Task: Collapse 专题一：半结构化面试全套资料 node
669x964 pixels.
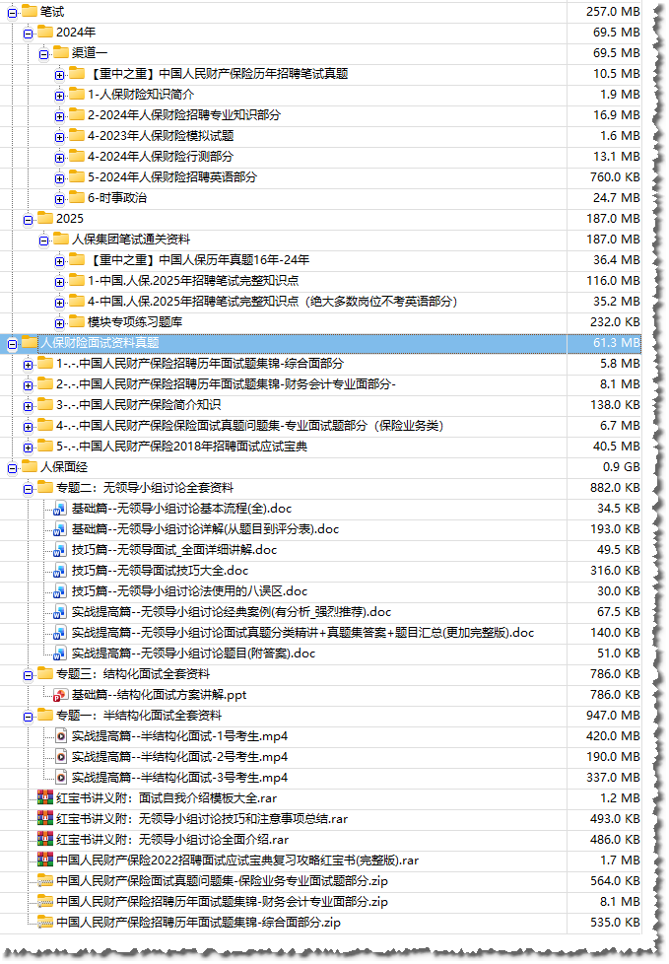Action: [x=28, y=717]
